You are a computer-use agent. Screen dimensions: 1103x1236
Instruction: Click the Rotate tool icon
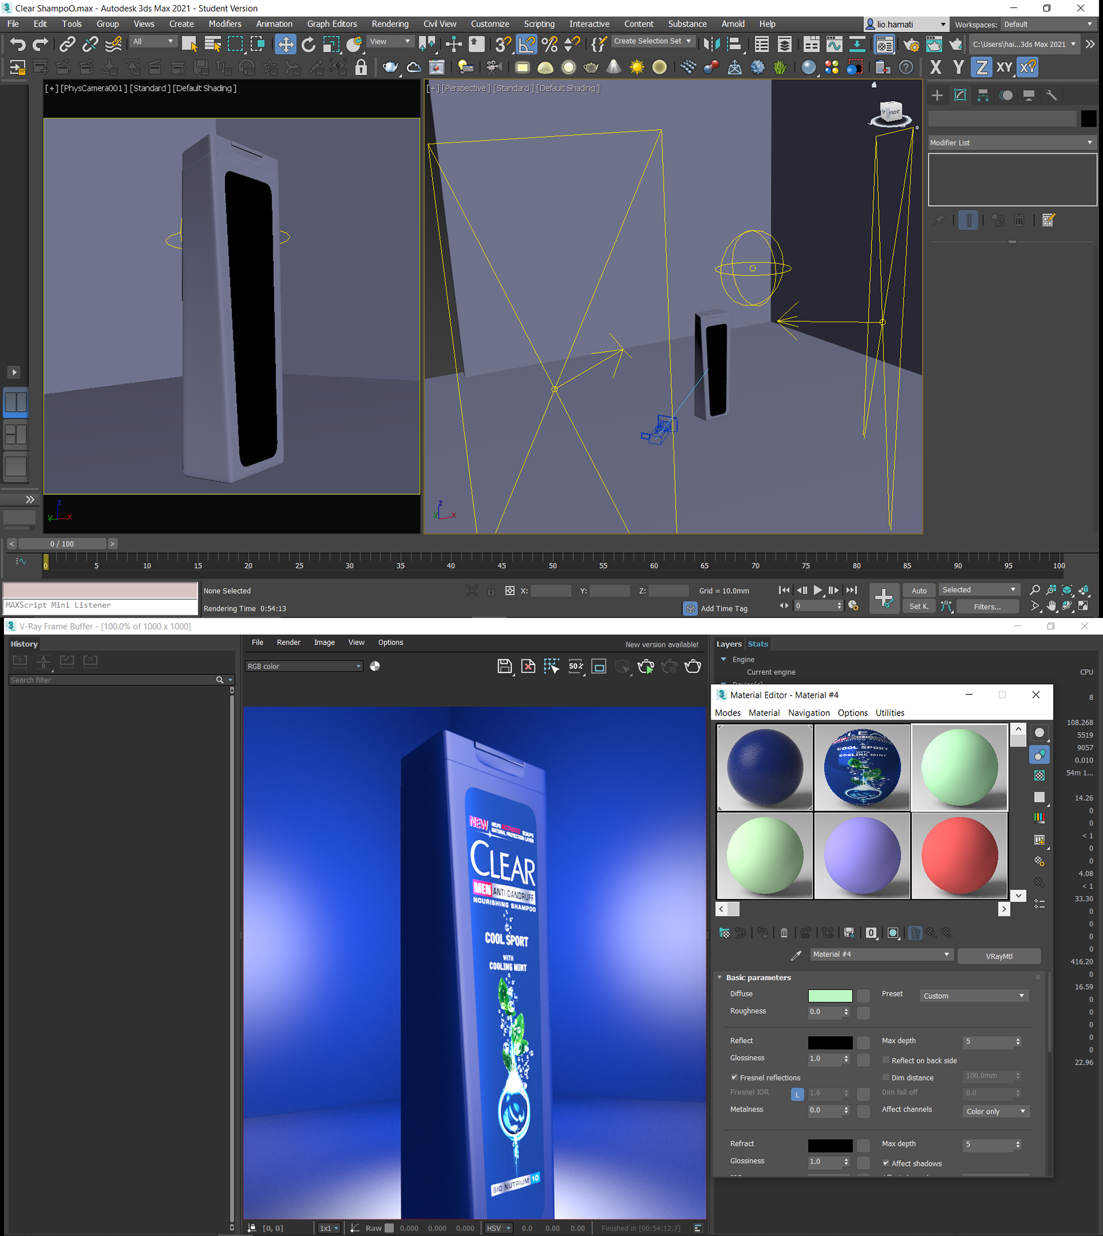coord(308,44)
